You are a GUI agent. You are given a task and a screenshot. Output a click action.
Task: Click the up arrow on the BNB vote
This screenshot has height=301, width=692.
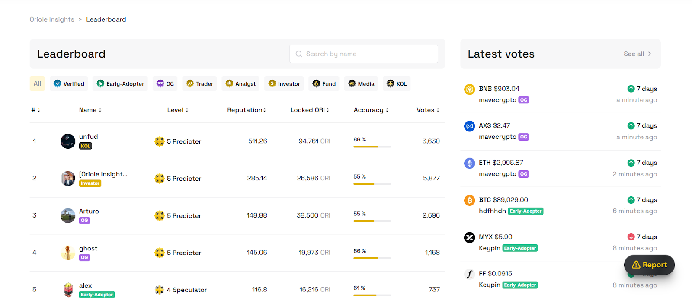631,89
